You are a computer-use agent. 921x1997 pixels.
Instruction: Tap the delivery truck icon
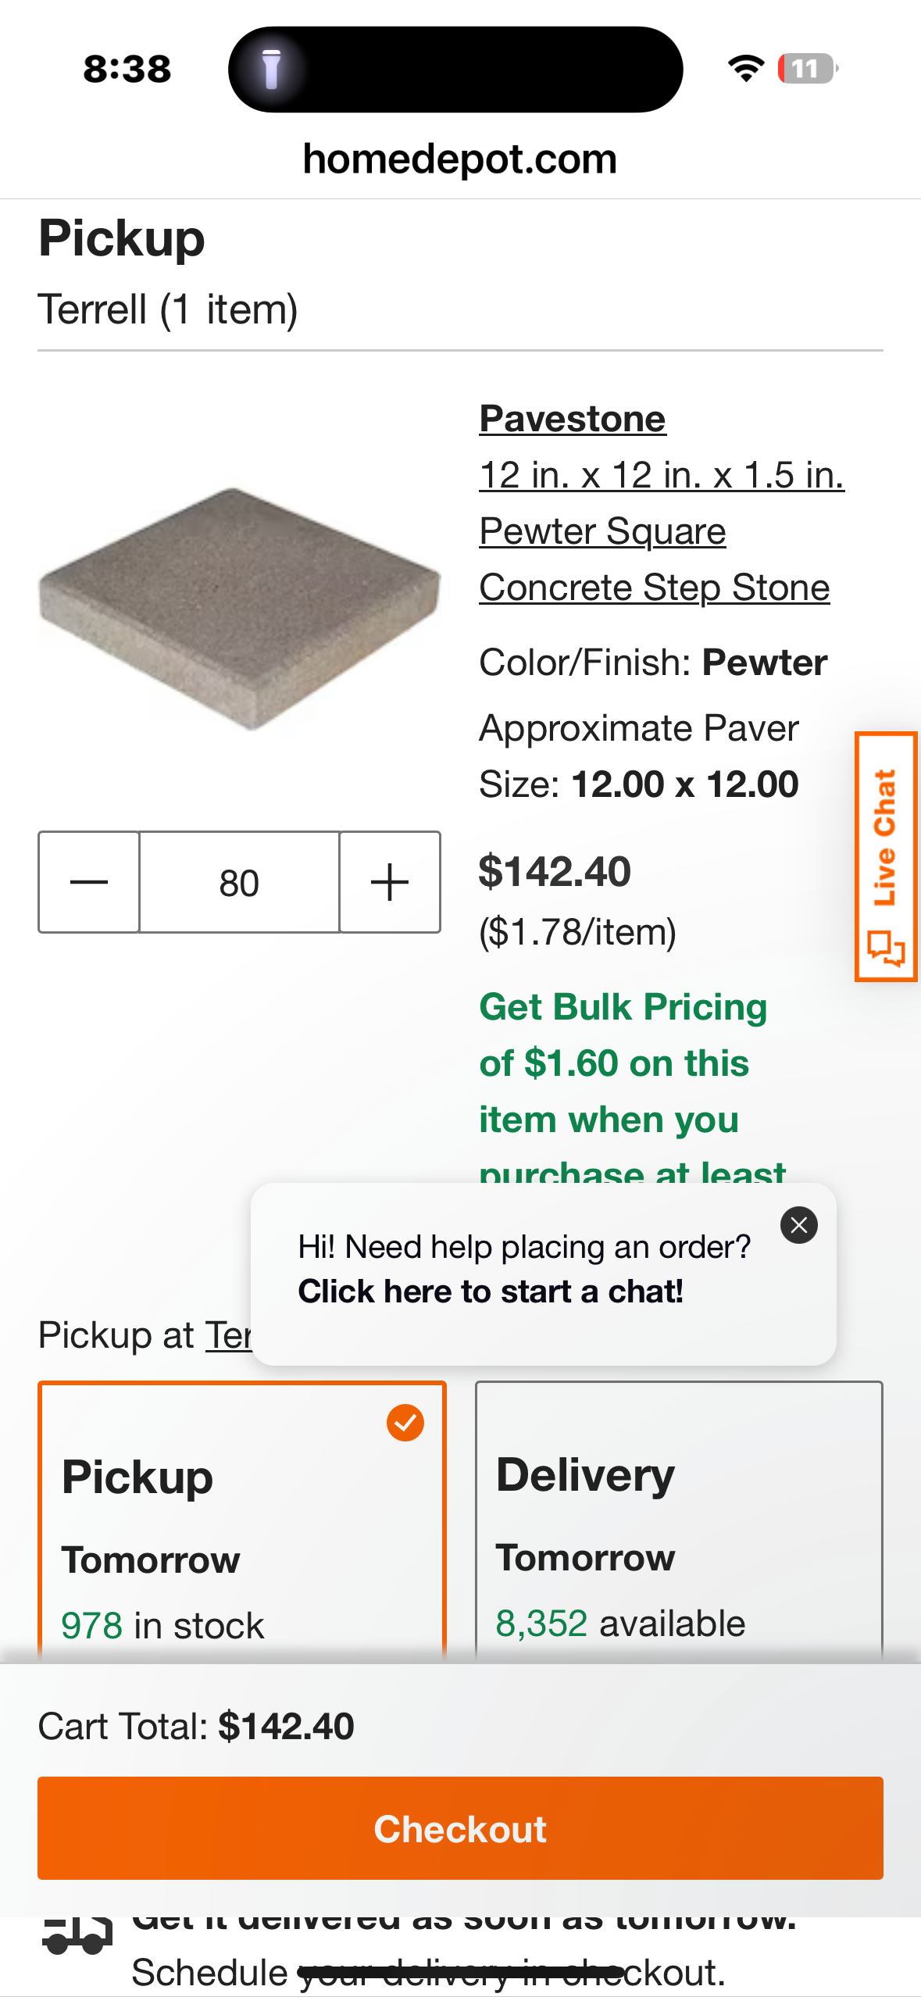[77, 1936]
